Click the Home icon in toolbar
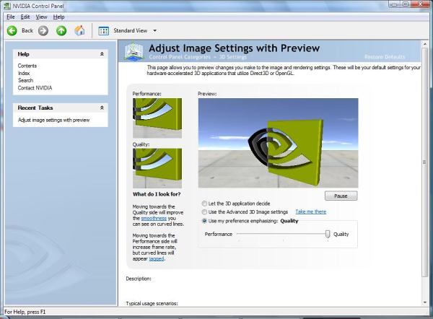433x319 pixels. click(x=80, y=30)
